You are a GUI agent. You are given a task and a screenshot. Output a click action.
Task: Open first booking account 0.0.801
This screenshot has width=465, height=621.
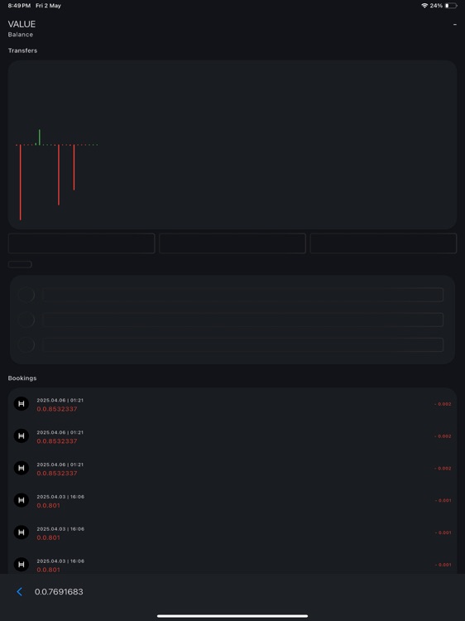48,505
